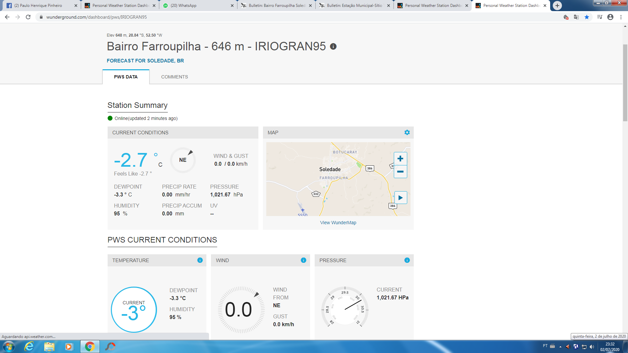This screenshot has height=353, width=628.
Task: Click the network tray icon
Action: (x=584, y=347)
